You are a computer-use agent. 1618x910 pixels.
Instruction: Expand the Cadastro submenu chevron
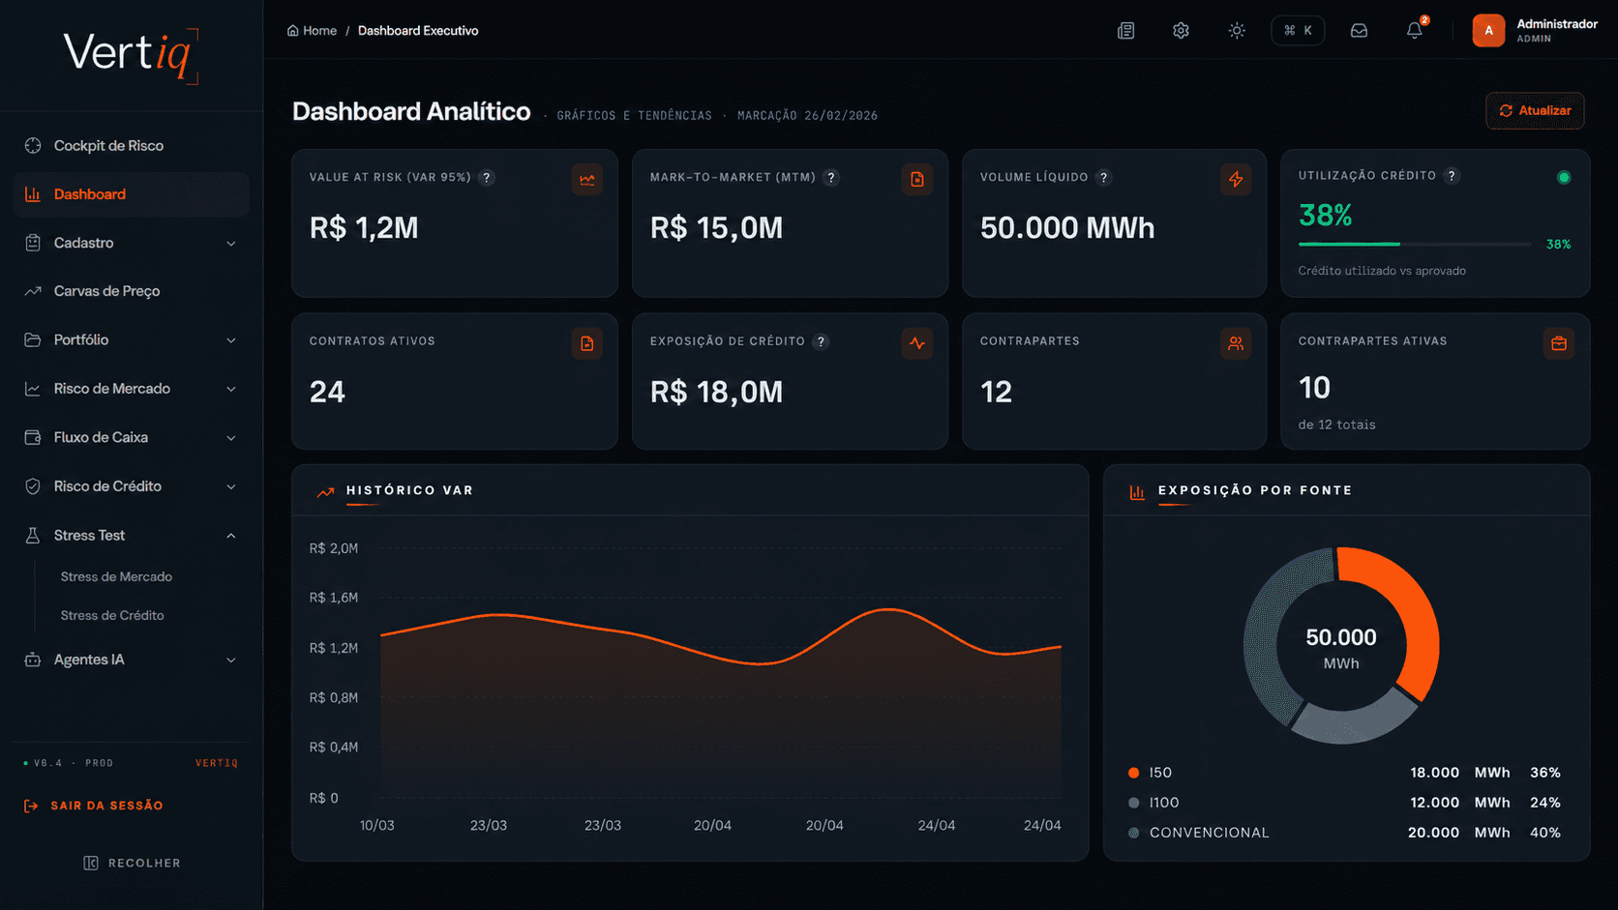pyautogui.click(x=231, y=243)
